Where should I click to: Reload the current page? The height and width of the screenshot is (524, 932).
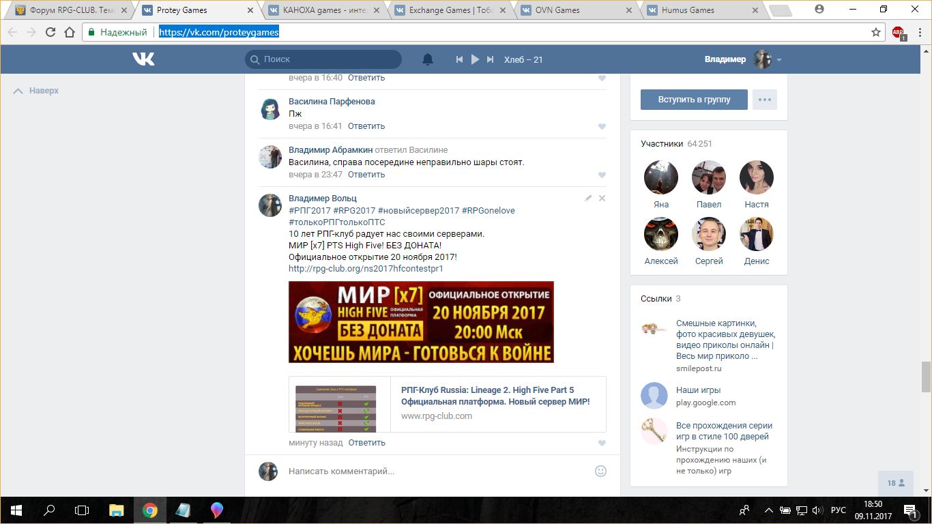click(50, 32)
